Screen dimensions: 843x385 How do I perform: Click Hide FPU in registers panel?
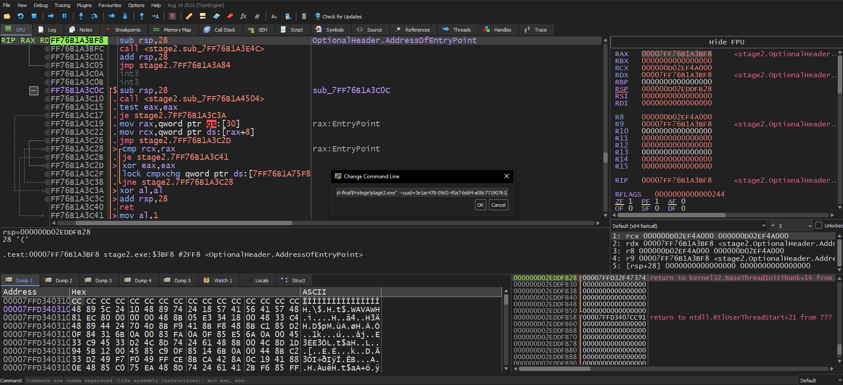pyautogui.click(x=726, y=42)
